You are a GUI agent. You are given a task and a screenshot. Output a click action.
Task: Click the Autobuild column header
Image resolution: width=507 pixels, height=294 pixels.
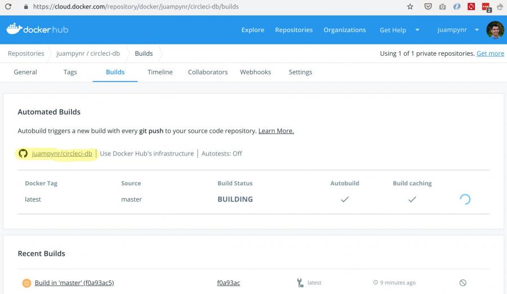[345, 183]
